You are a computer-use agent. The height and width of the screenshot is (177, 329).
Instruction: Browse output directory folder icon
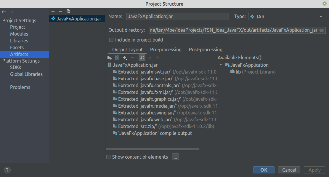322,30
